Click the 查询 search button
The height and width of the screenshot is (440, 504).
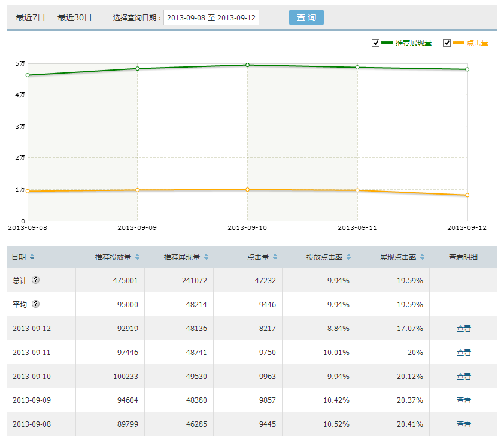coord(306,17)
